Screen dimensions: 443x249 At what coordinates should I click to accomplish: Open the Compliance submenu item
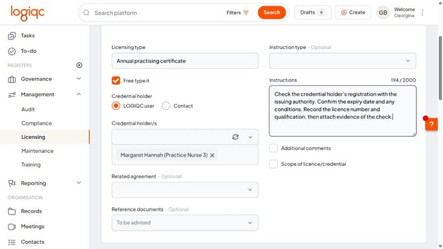click(x=36, y=123)
